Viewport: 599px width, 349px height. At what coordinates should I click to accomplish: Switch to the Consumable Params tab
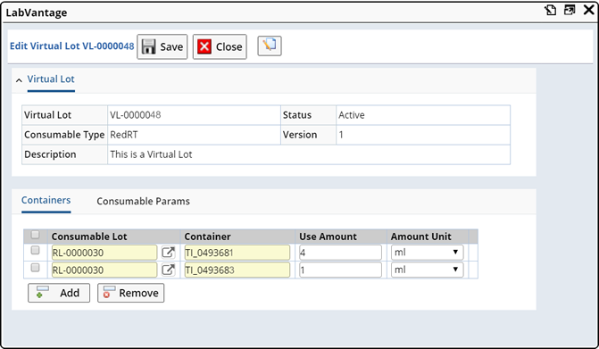143,201
